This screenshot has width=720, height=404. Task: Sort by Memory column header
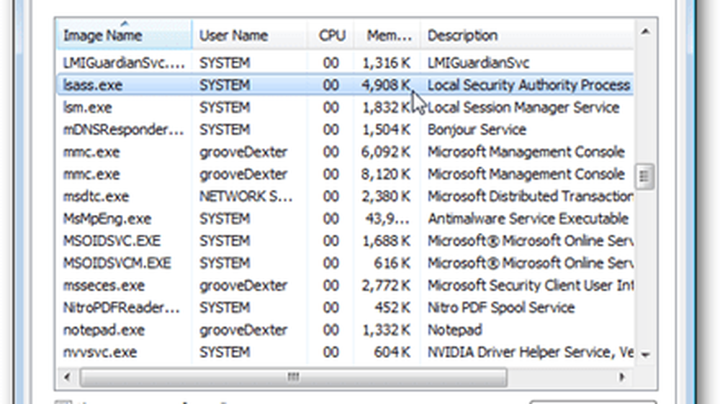click(x=387, y=35)
